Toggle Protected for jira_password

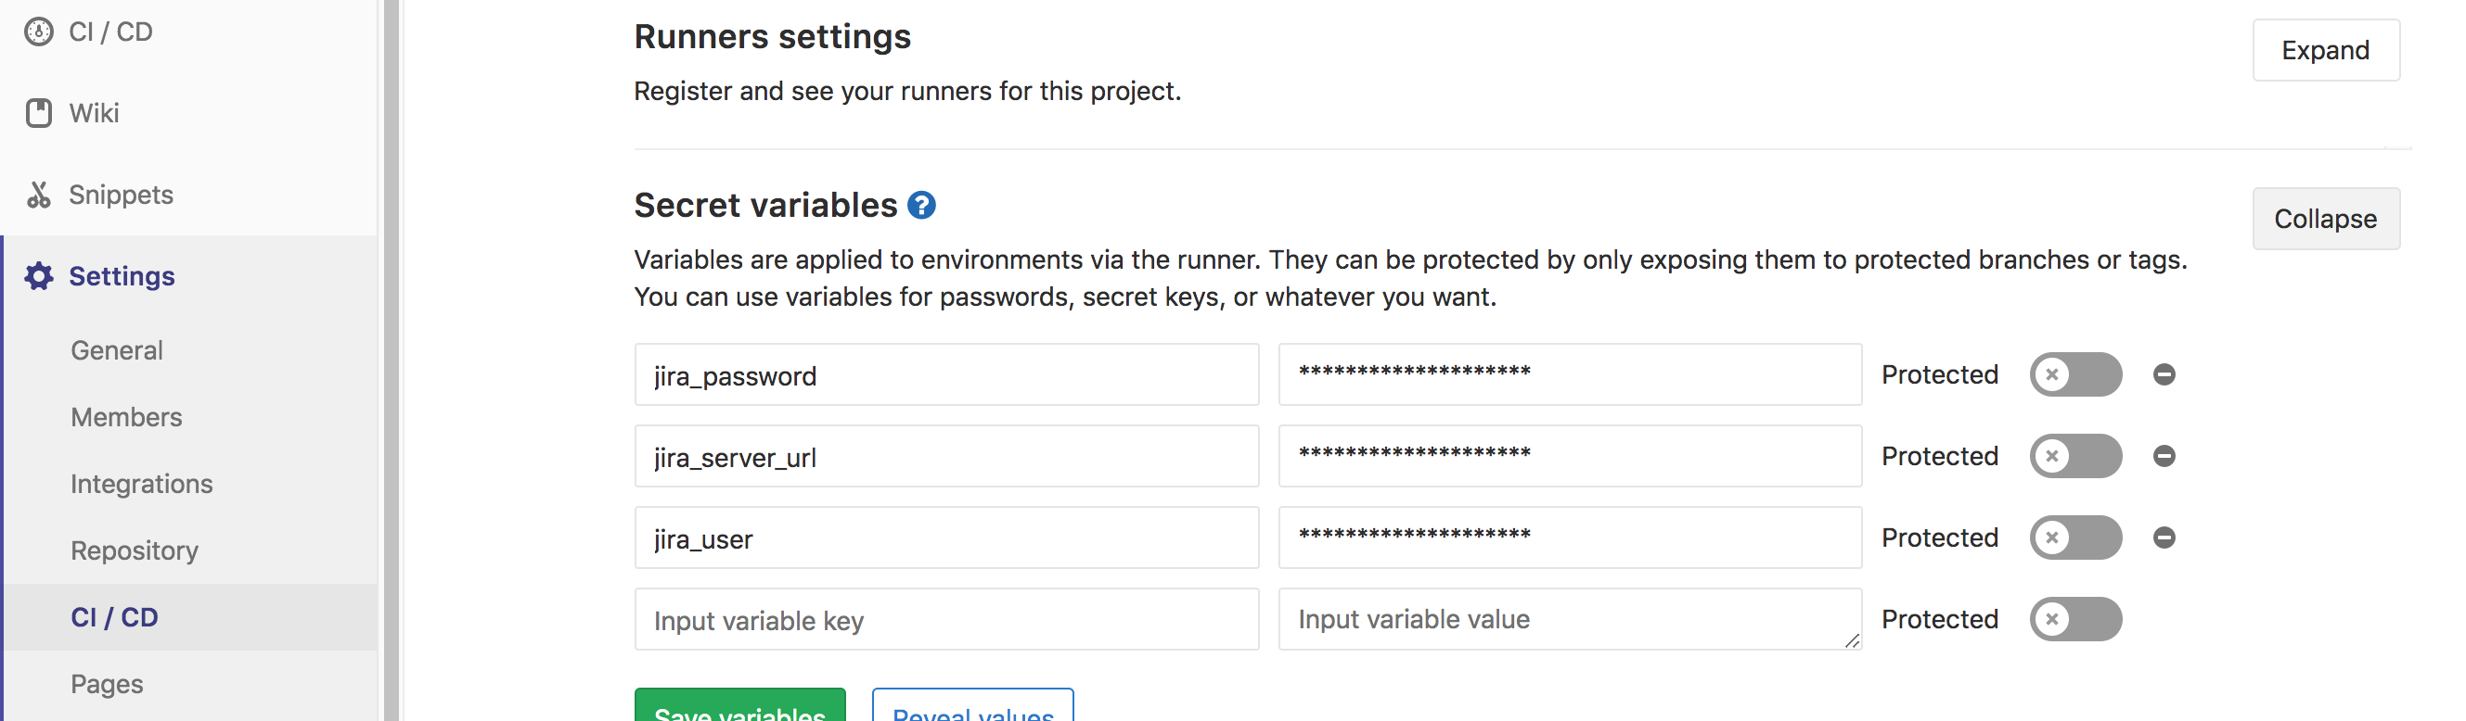(2075, 374)
